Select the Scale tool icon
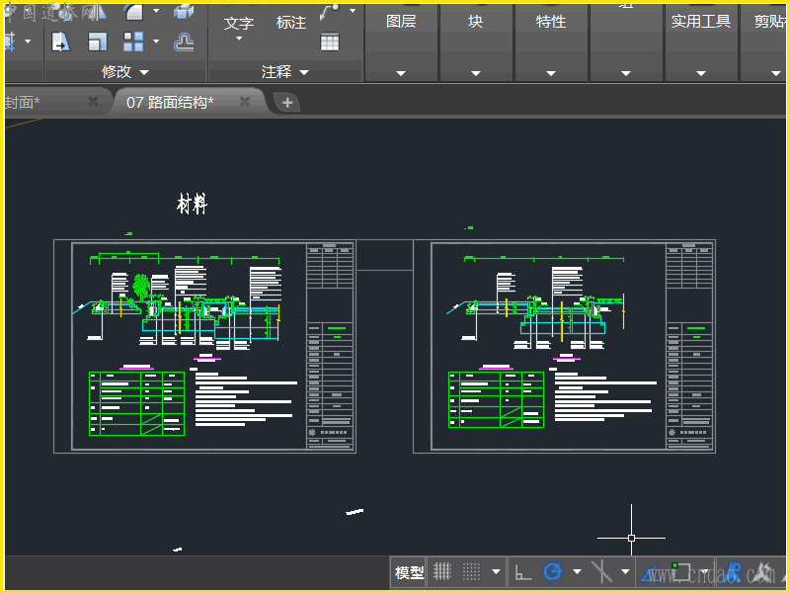Screen dimensions: 790x593 point(97,42)
